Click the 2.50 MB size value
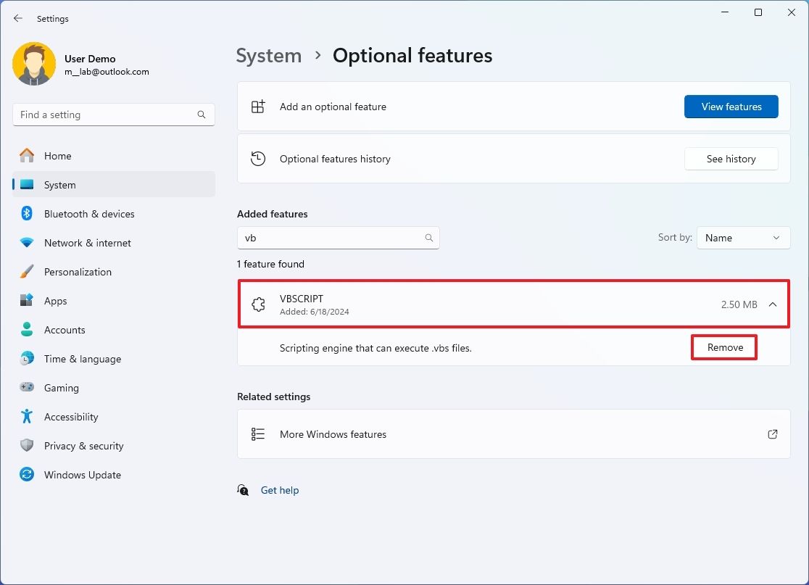This screenshot has width=809, height=585. (739, 304)
